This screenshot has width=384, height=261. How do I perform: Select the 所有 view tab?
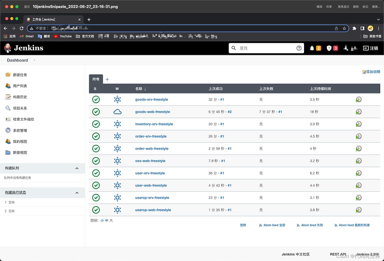point(96,79)
